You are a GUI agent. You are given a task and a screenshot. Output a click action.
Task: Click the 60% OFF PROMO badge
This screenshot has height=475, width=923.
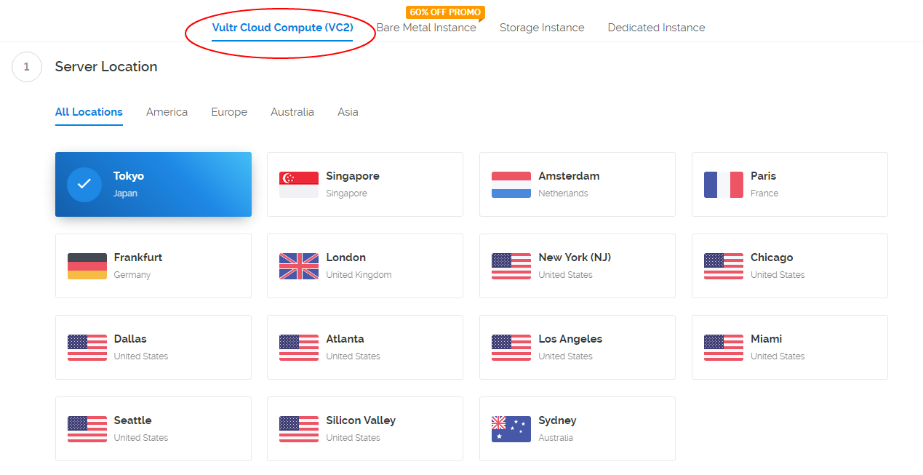click(x=445, y=12)
